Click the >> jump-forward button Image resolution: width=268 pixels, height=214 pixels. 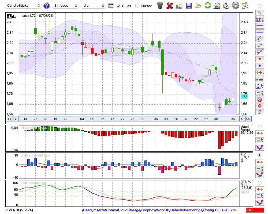pyautogui.click(x=248, y=119)
